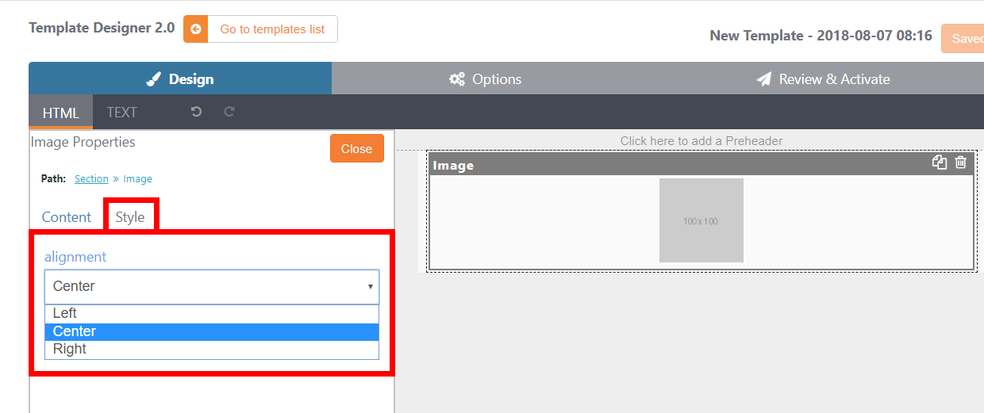Open the Content properties tab
The height and width of the screenshot is (413, 984).
pos(67,217)
